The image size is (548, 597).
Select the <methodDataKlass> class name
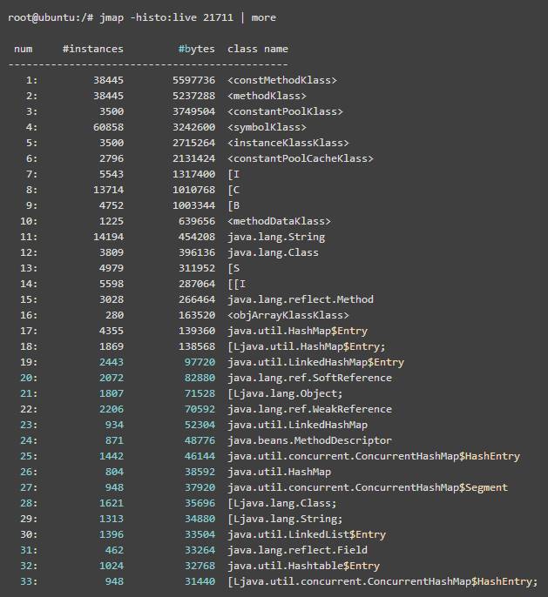(x=279, y=221)
